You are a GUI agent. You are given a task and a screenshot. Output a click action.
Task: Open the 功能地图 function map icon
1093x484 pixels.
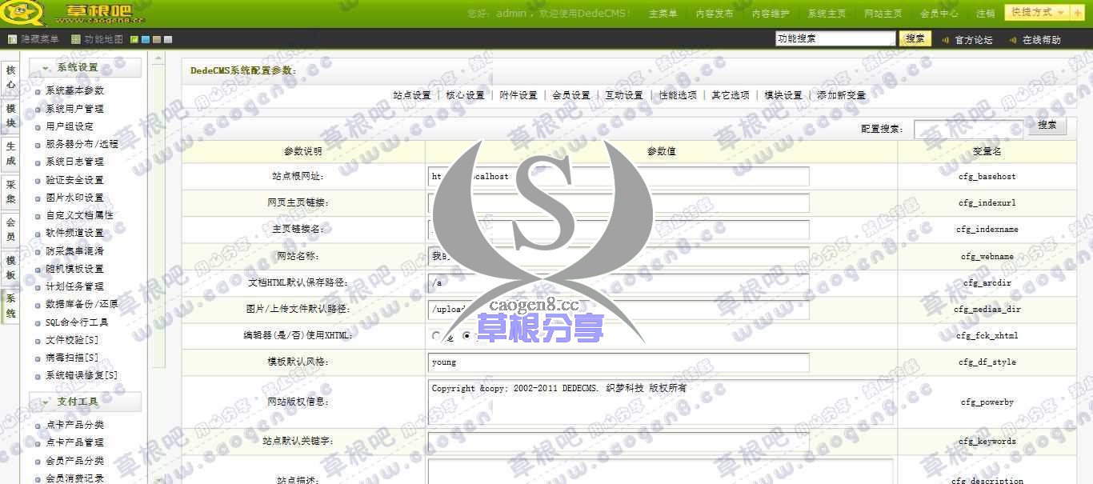point(75,38)
